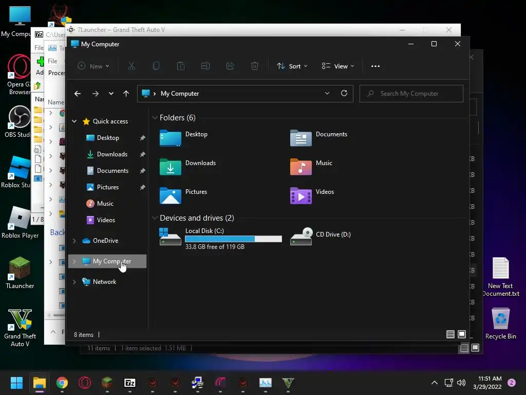
Task: Select Pictures in navigation pane
Action: (107, 187)
